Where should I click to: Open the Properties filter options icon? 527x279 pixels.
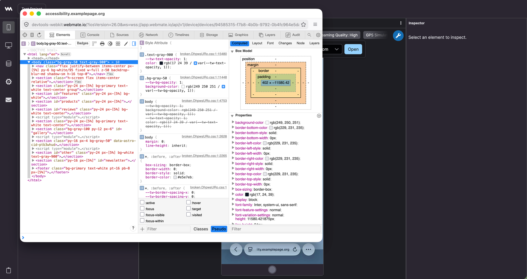click(319, 116)
